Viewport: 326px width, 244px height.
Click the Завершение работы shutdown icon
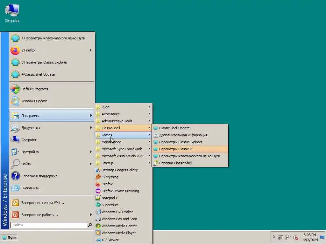click(15, 215)
